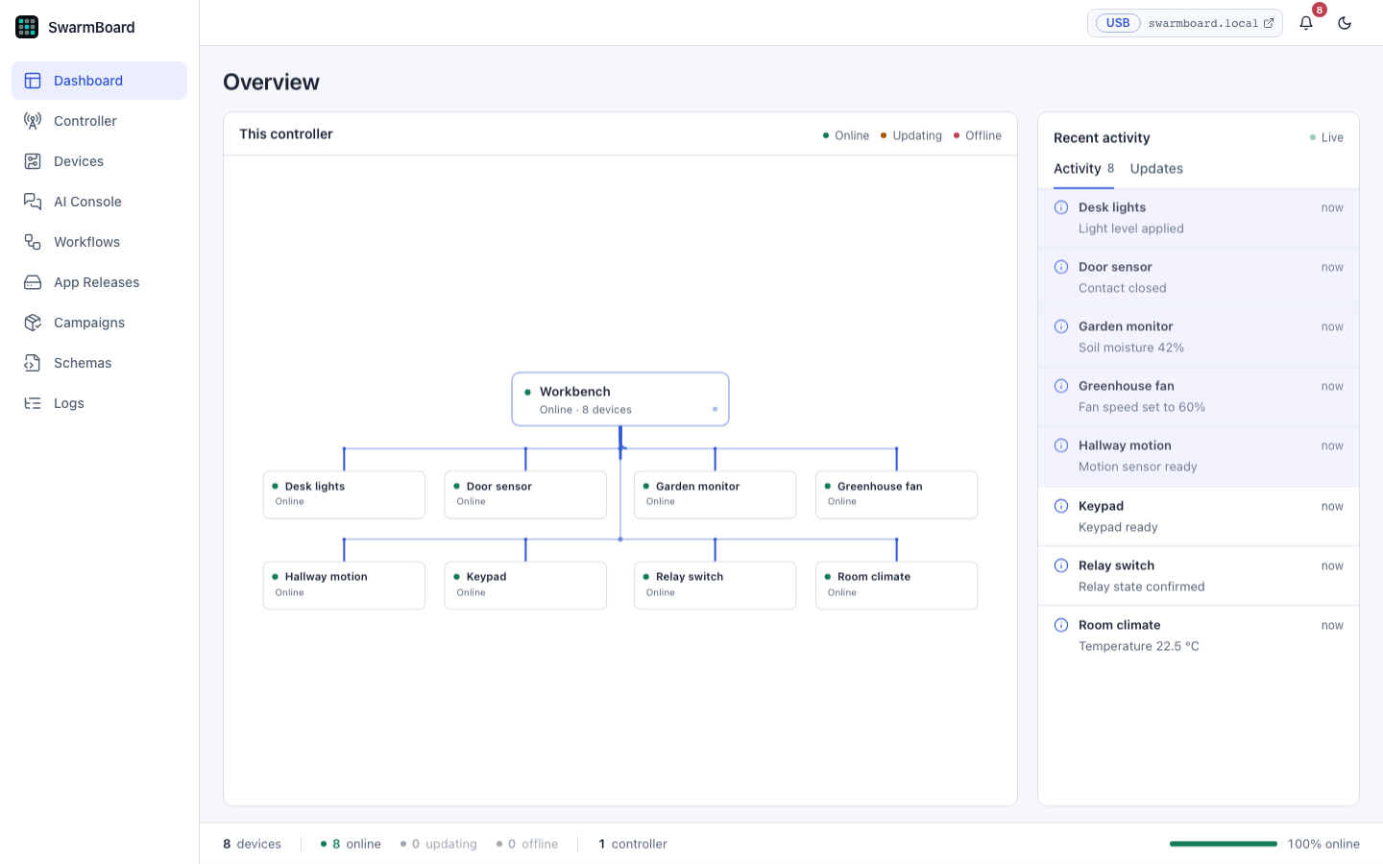Image resolution: width=1383 pixels, height=864 pixels.
Task: Click the Relay switch activity info icon
Action: click(1061, 565)
